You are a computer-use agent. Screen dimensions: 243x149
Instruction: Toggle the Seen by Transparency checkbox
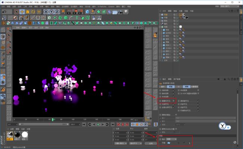[198, 101]
